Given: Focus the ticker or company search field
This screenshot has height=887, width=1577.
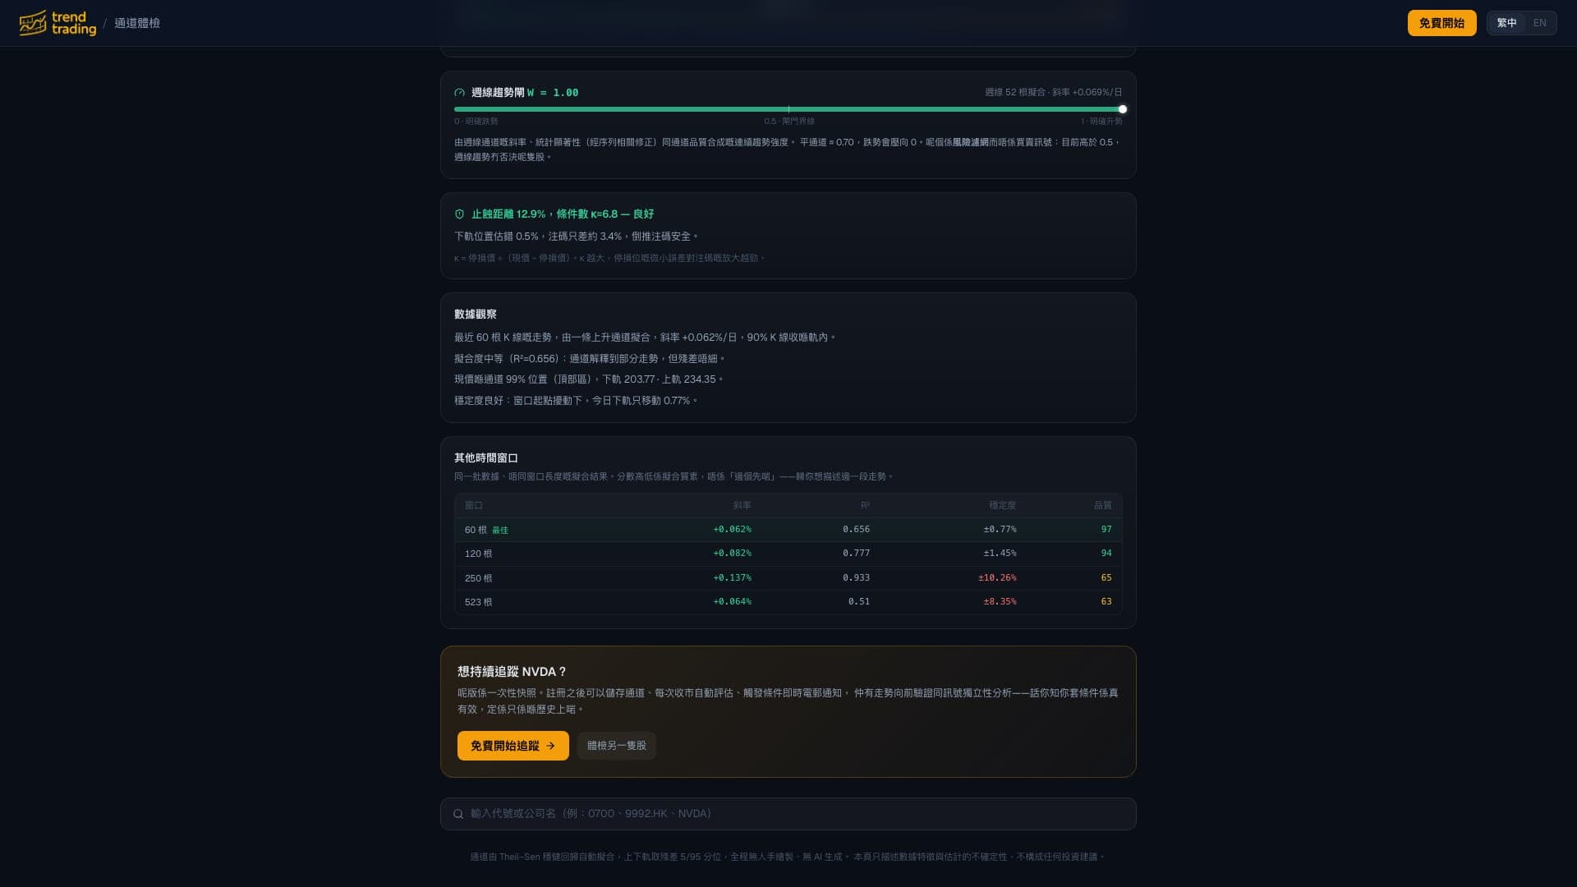Looking at the screenshot, I should point(788,814).
